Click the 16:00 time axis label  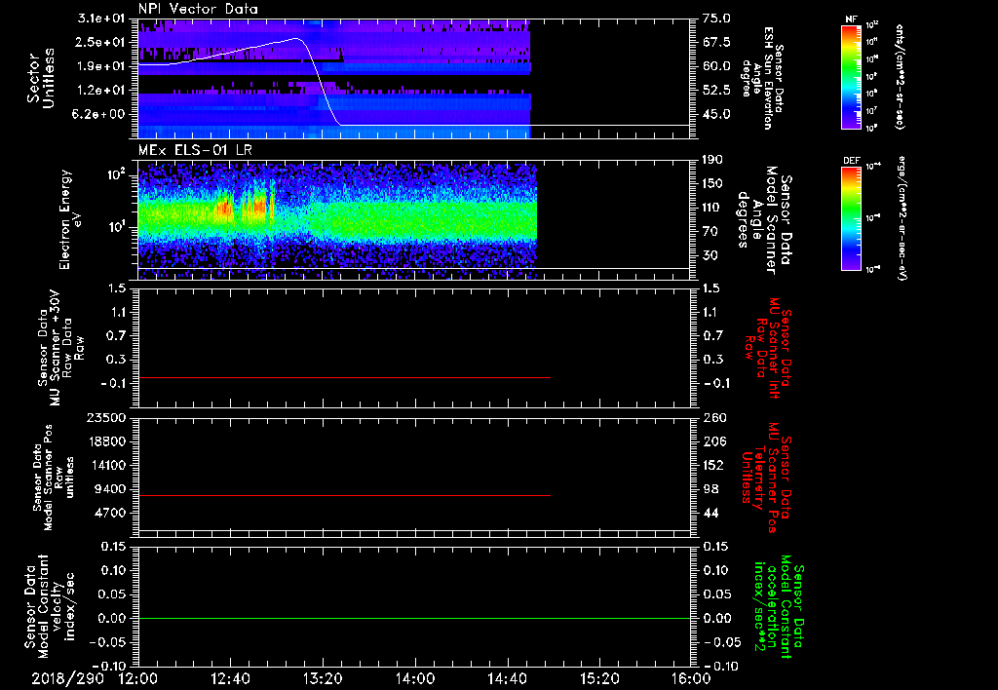coord(691,679)
